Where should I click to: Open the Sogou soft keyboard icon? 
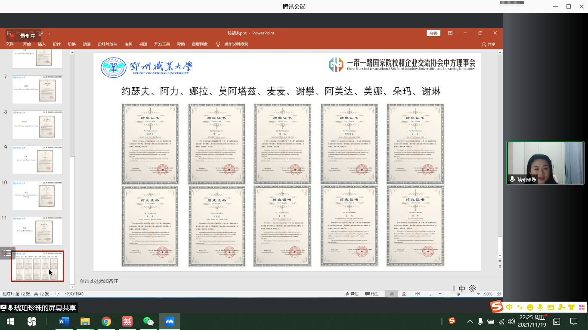click(551, 307)
